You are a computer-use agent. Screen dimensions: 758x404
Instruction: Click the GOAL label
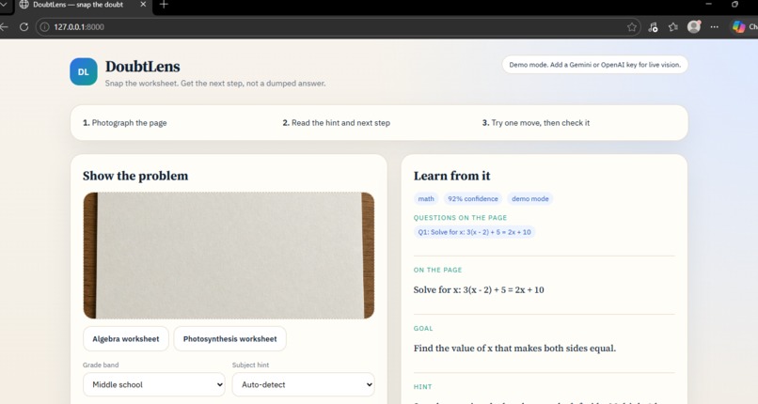point(423,328)
